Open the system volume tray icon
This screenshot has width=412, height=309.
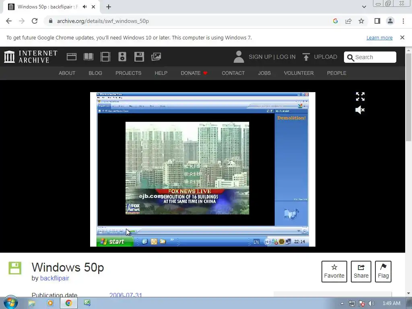[371, 303]
